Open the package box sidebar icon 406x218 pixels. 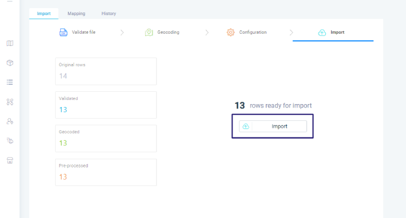click(10, 63)
